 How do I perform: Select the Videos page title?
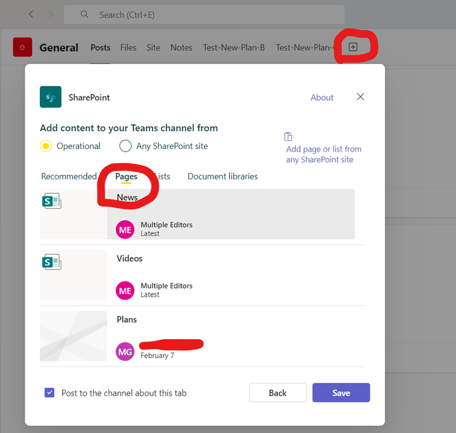[129, 258]
